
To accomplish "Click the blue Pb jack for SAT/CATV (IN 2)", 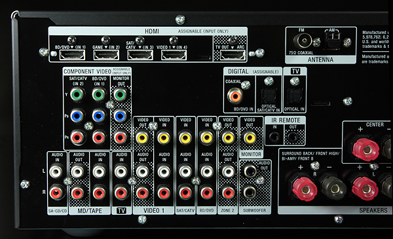I will (x=77, y=116).
